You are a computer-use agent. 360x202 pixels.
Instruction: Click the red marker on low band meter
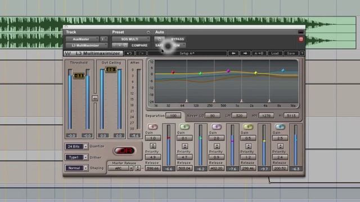169,138
